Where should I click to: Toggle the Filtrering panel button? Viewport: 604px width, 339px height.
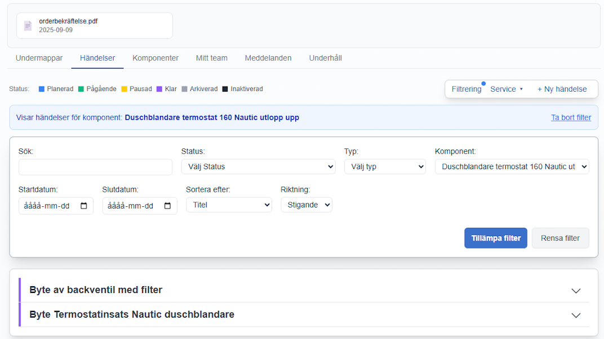(467, 89)
